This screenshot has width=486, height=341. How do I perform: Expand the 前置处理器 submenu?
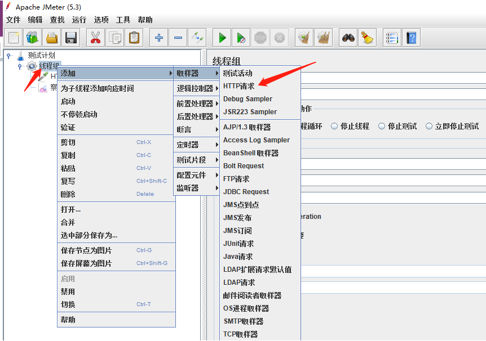click(197, 104)
